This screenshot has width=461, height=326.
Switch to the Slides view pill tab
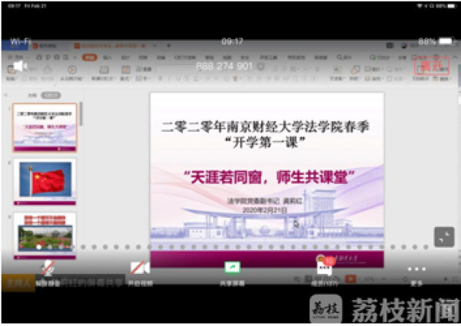51,95
